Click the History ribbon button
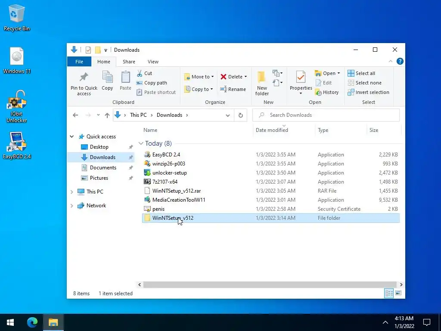The height and width of the screenshot is (331, 441). [x=327, y=92]
